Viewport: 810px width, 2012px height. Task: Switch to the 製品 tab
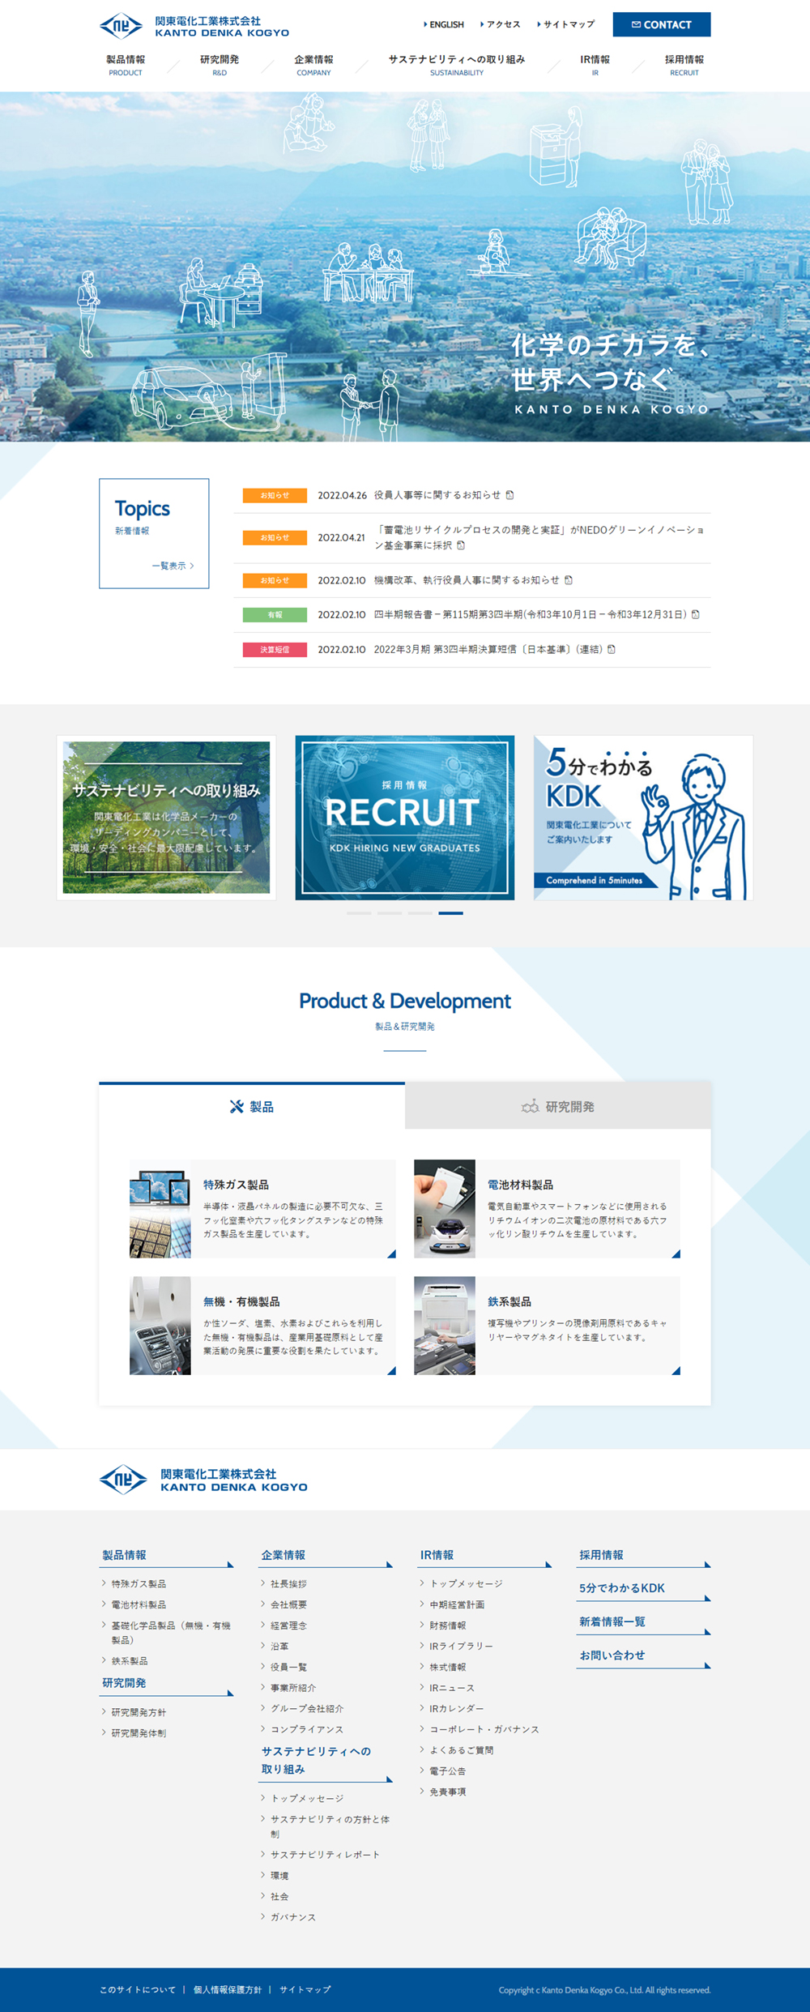pos(252,1106)
